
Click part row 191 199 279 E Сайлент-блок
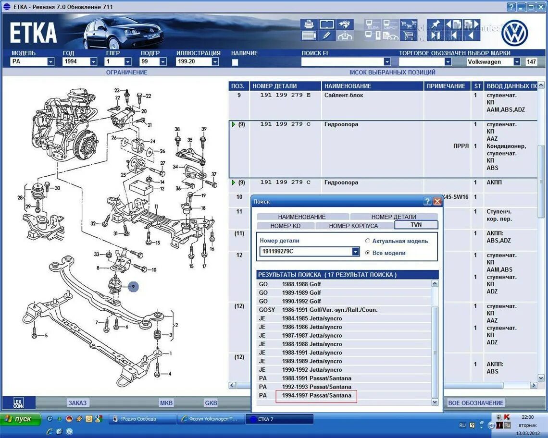pos(383,105)
